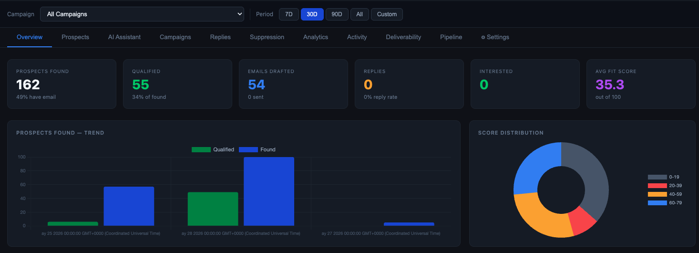
Task: Click the tallest green Qualified bar
Action: (x=213, y=209)
